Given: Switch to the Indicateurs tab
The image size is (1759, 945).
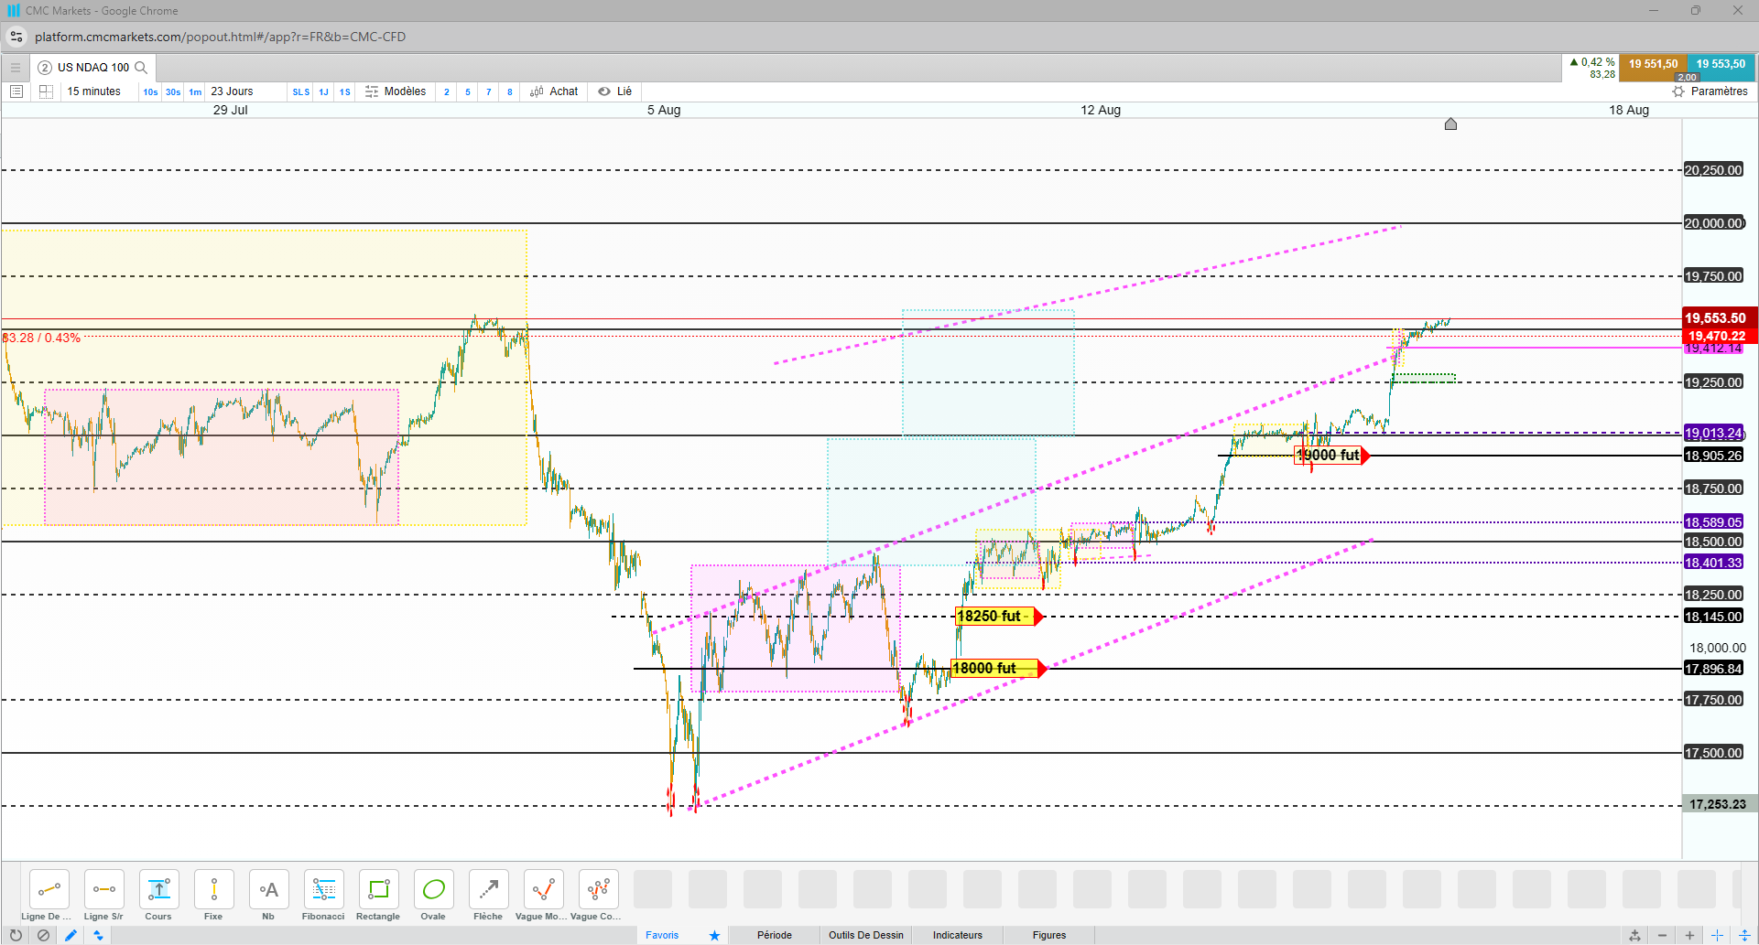Looking at the screenshot, I should pyautogui.click(x=958, y=935).
